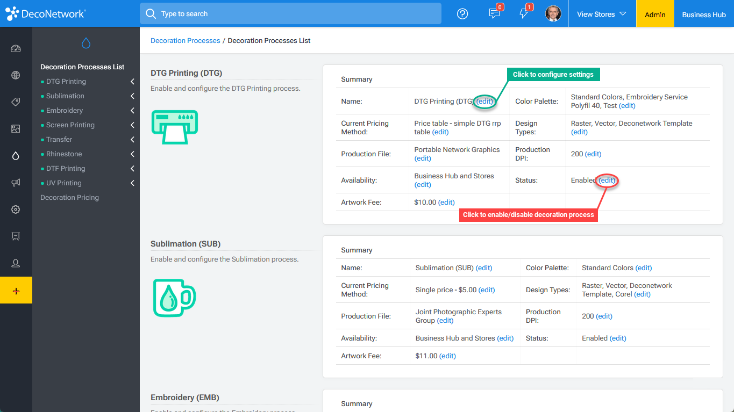The width and height of the screenshot is (734, 412).
Task: Expand the Embroidery chevron in sidebar
Action: coord(132,110)
